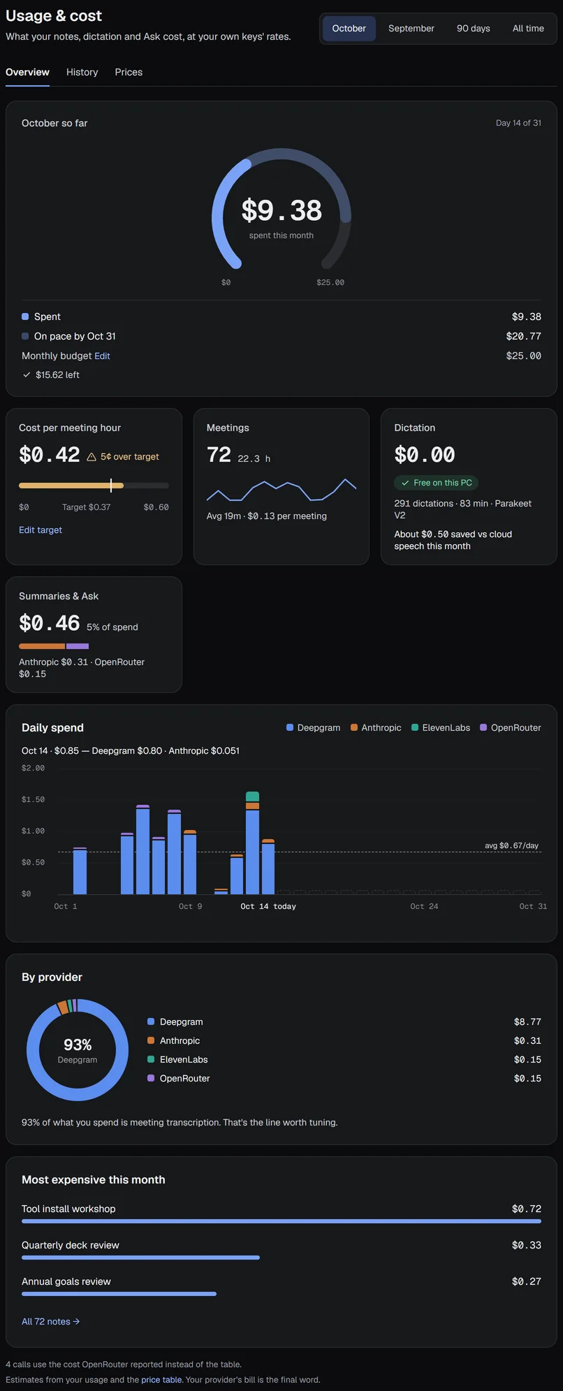
Task: Click the $0.72 cost of Tool install workshop
Action: [527, 1209]
